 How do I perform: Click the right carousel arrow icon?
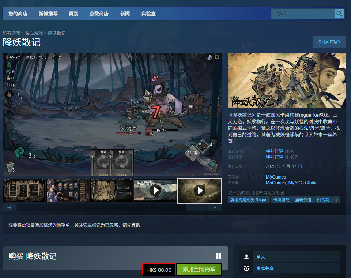[x=215, y=207]
